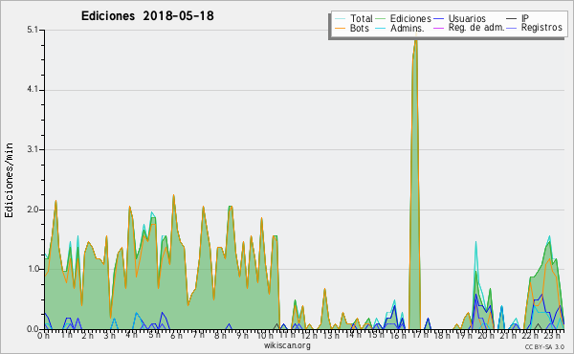The width and height of the screenshot is (574, 354).
Task: Click the '19 h' x-axis label
Action: (464, 336)
